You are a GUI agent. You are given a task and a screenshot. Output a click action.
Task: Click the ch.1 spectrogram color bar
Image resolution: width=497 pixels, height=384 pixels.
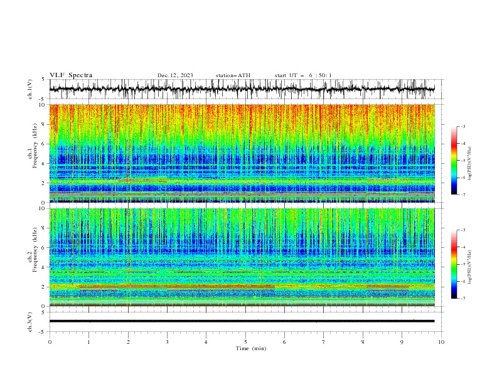point(454,161)
